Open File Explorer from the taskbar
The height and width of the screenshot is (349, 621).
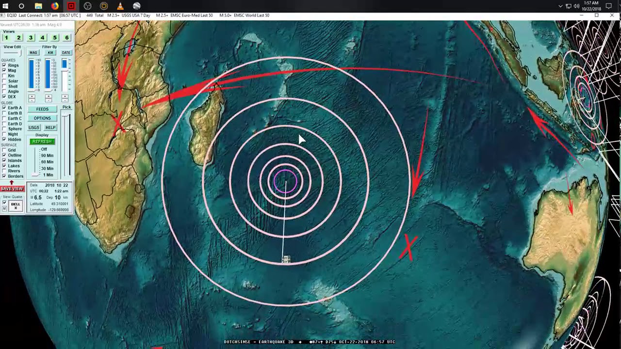pos(38,6)
